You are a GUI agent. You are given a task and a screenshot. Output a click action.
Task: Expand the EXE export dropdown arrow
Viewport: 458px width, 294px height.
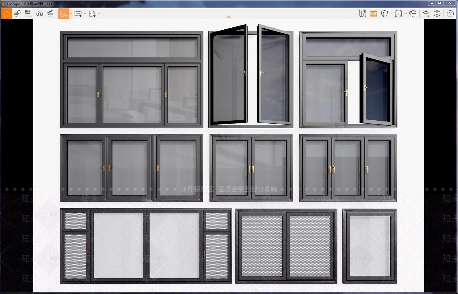99,14
